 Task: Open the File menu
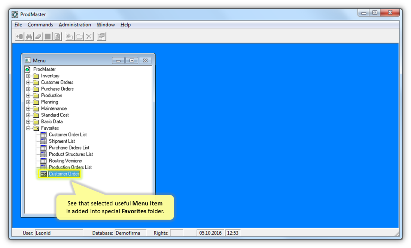pyautogui.click(x=18, y=25)
